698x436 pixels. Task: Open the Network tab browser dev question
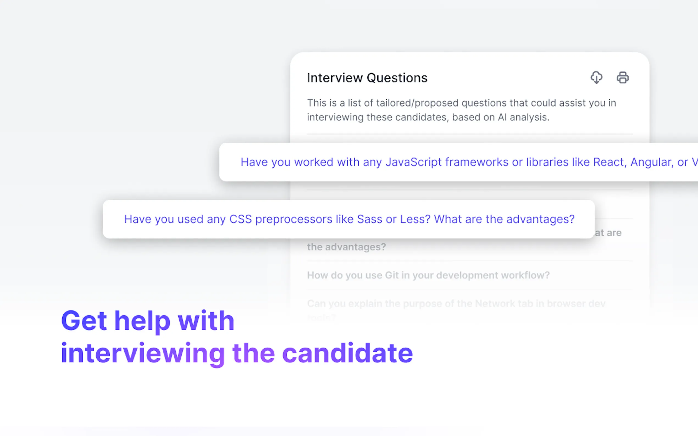point(456,304)
